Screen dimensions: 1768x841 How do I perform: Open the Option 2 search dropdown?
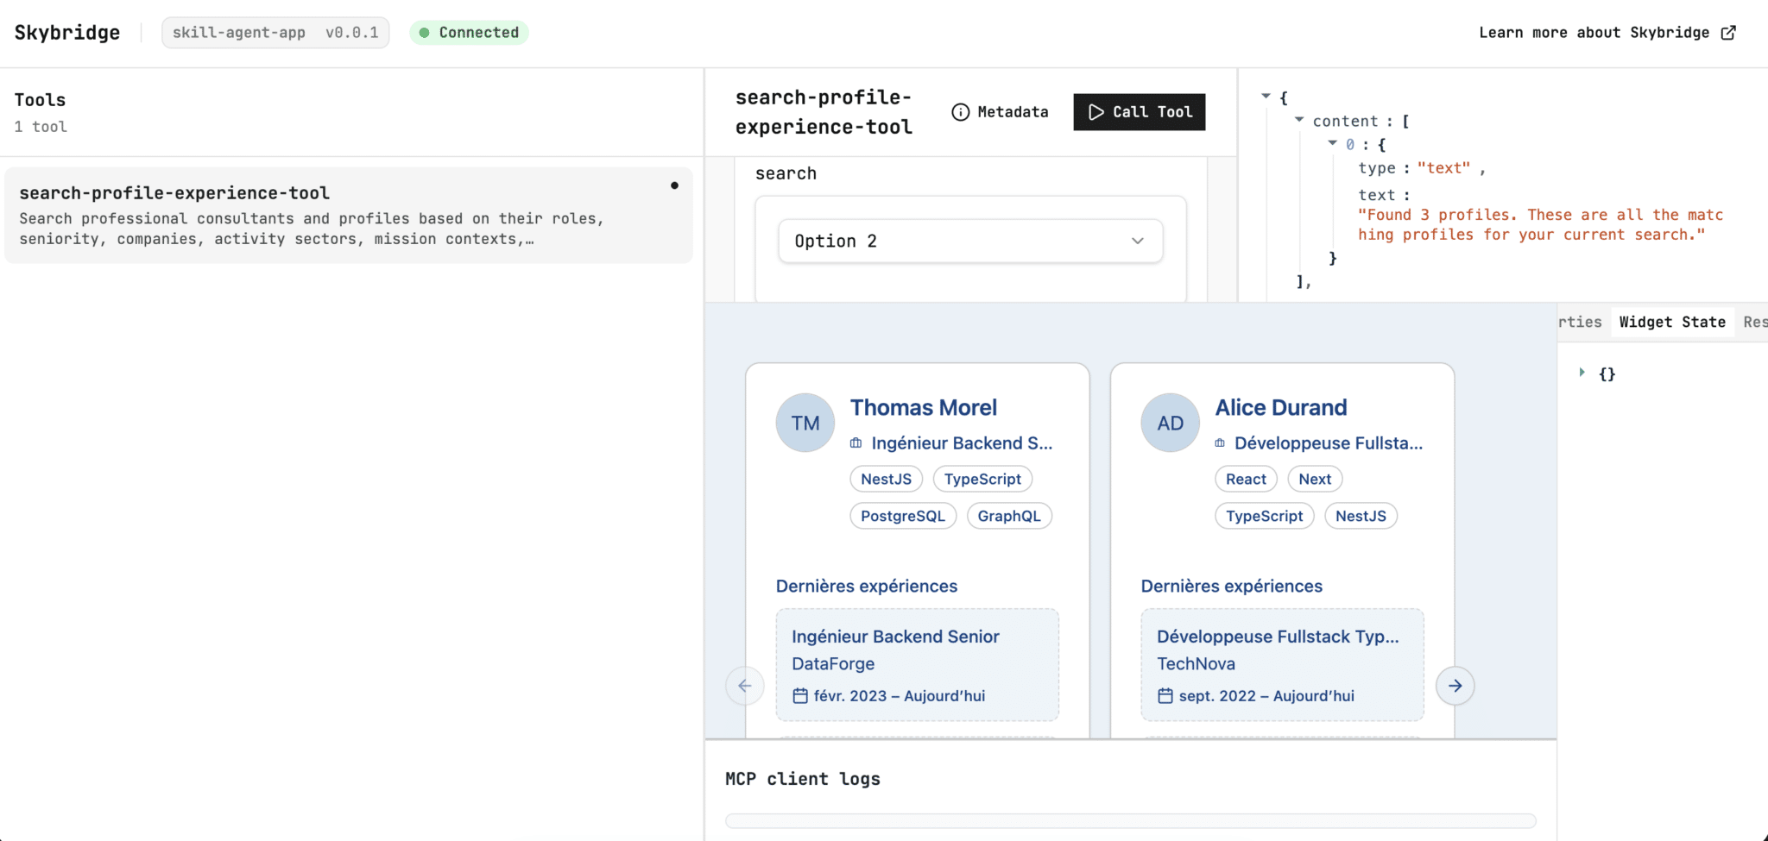click(969, 242)
